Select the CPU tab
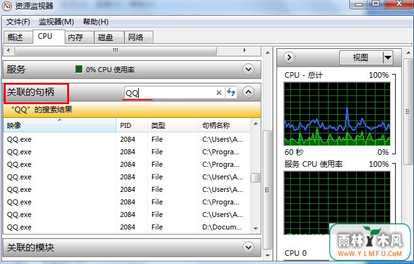This screenshot has width=414, height=264. (48, 36)
